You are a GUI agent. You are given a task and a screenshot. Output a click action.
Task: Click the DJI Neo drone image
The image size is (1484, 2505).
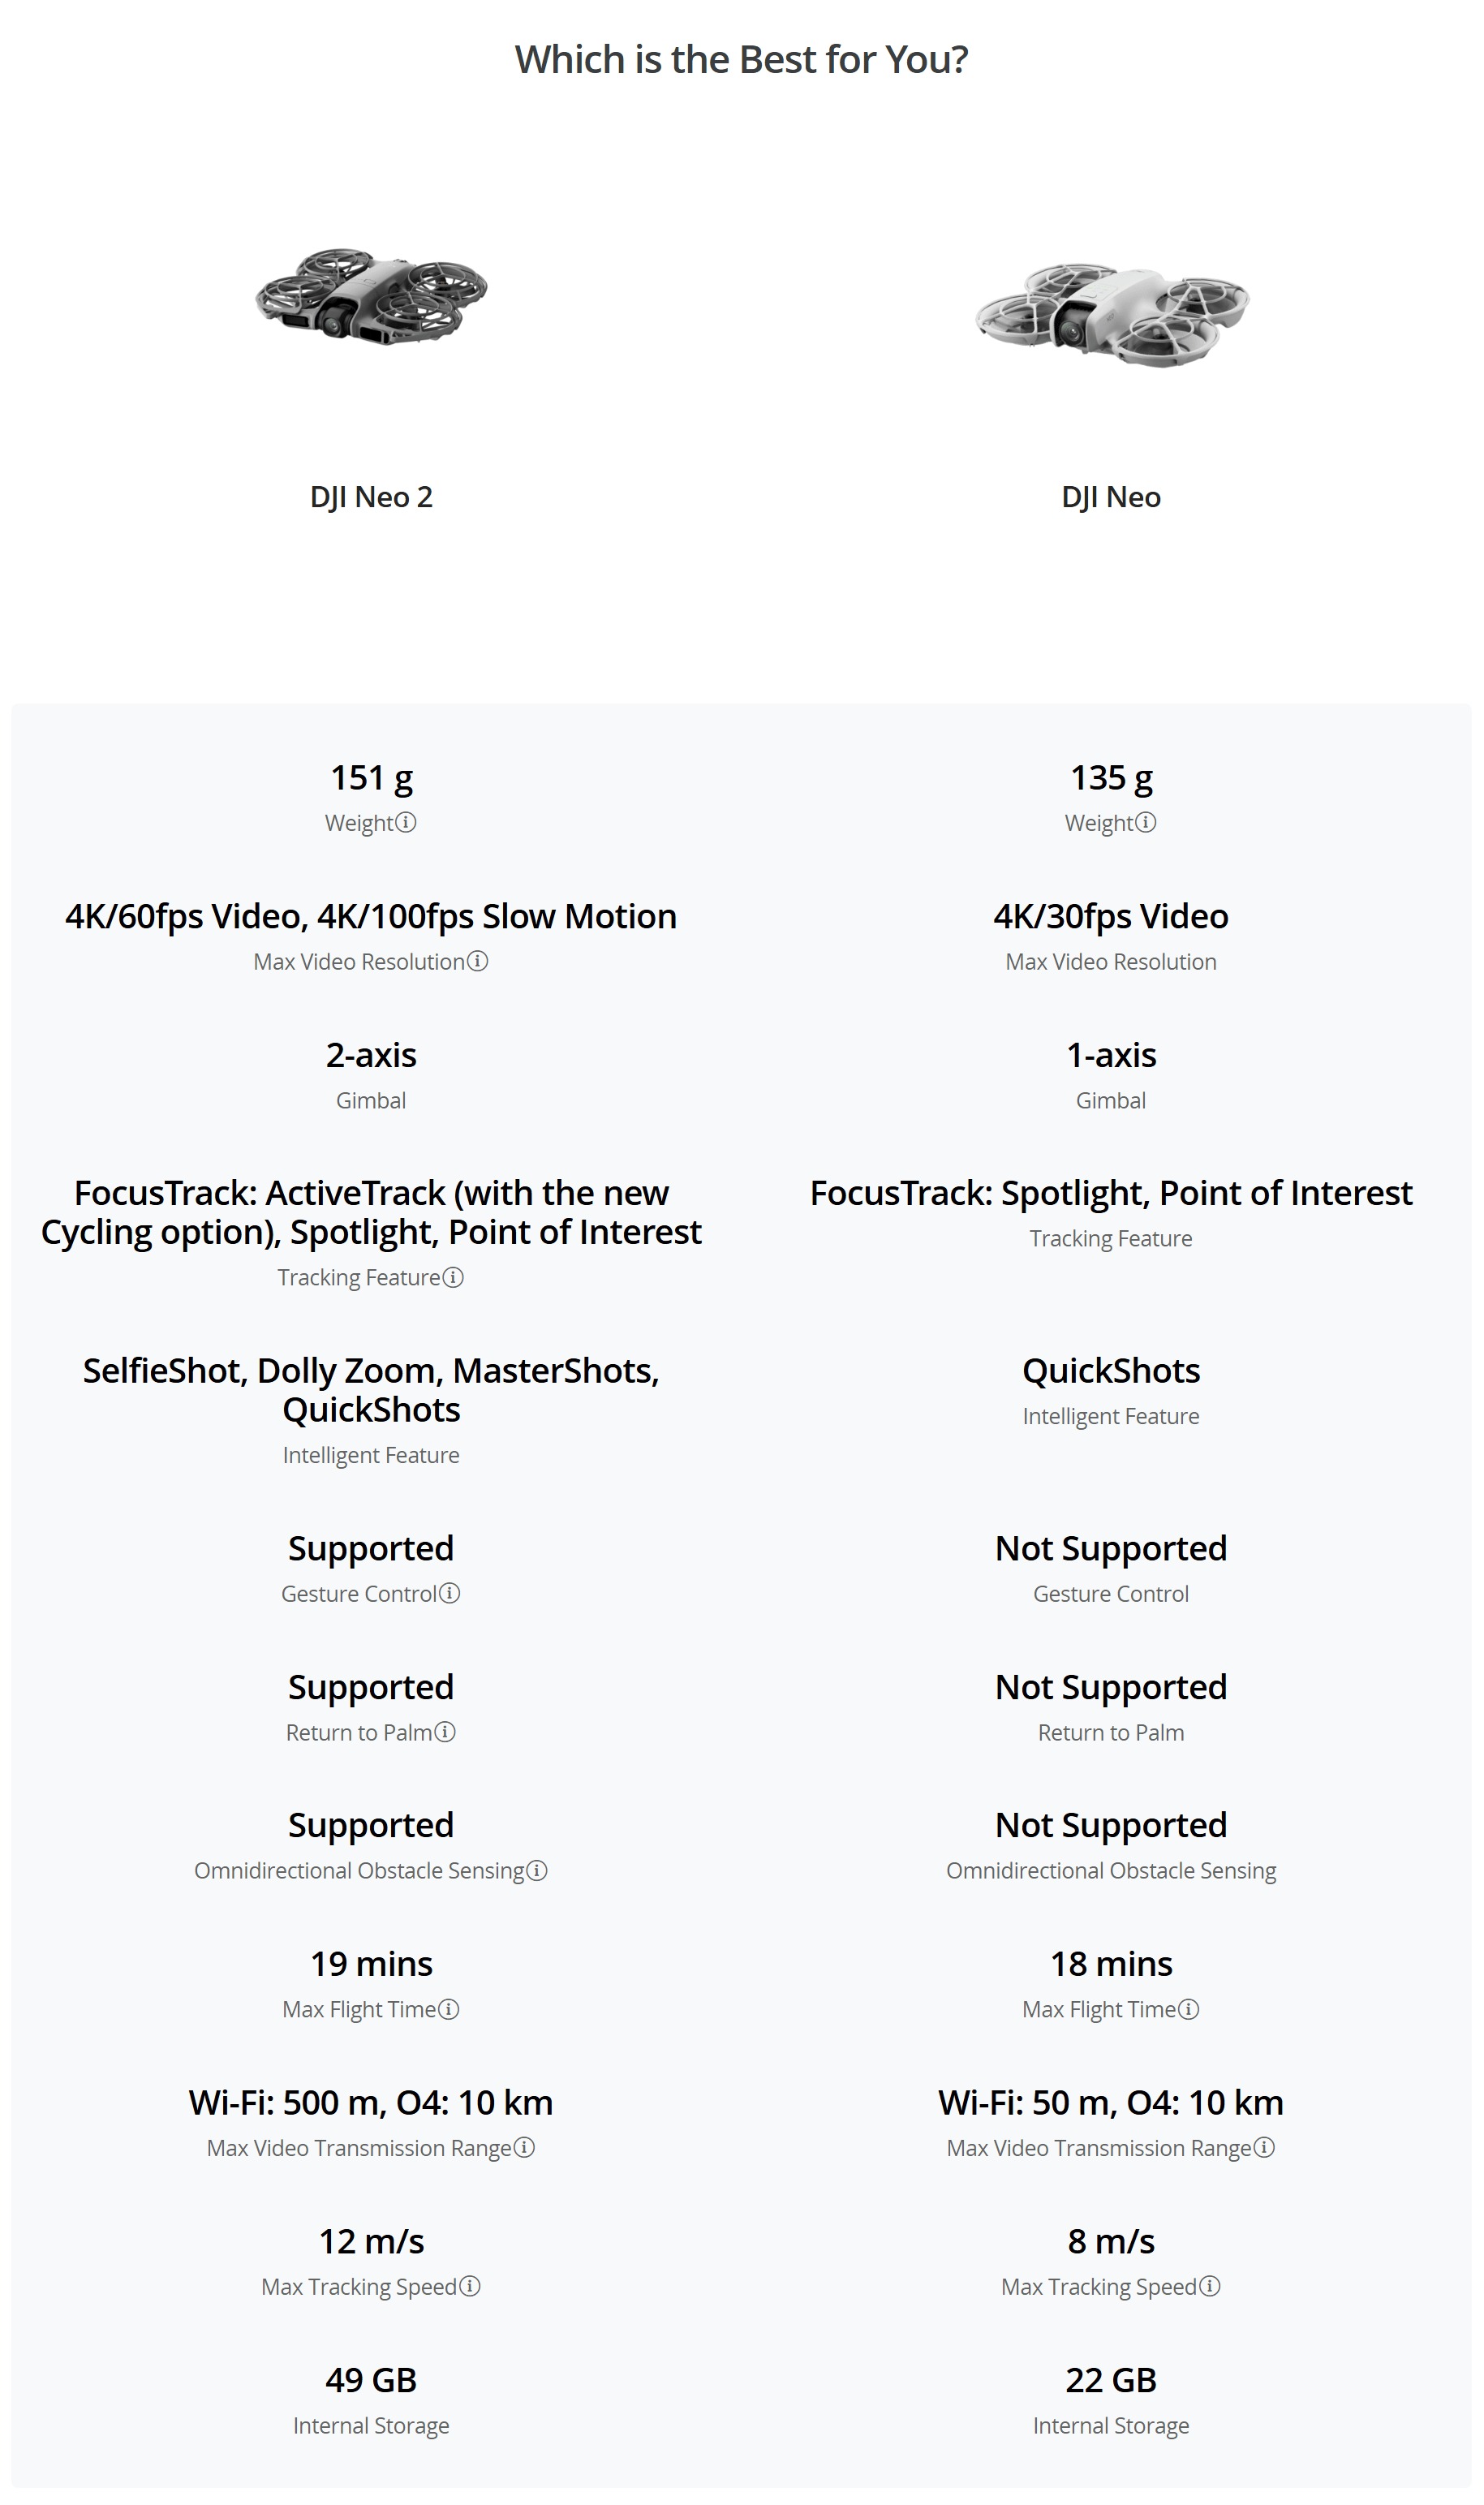pyautogui.click(x=1111, y=314)
